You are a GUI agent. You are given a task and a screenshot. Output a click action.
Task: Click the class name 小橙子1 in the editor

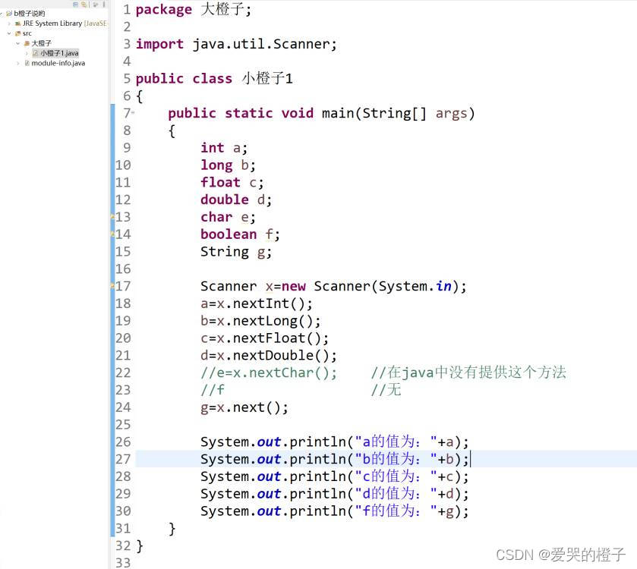click(x=267, y=78)
